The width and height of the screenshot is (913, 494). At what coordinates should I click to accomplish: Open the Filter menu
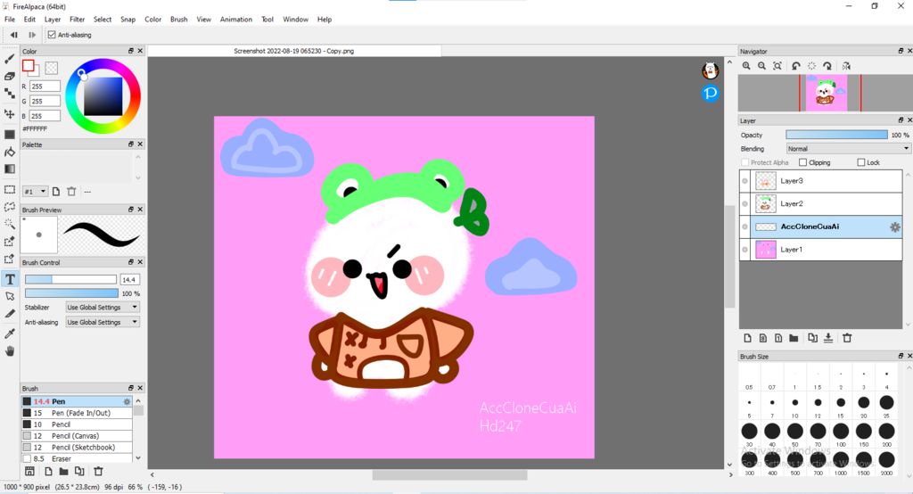coord(78,20)
